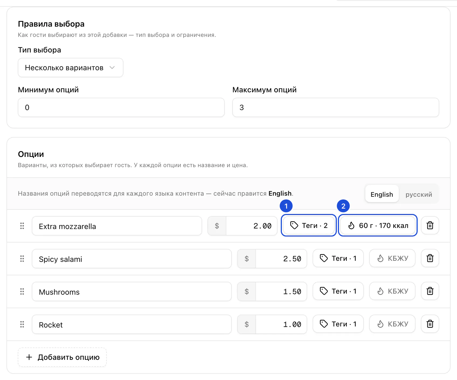This screenshot has height=380, width=457.
Task: Click the Правила выбора heading
Action: coord(51,24)
